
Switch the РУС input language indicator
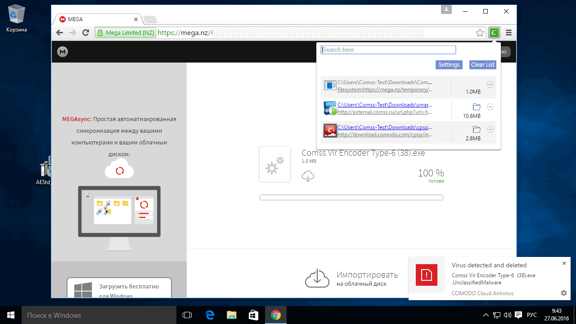coord(532,315)
